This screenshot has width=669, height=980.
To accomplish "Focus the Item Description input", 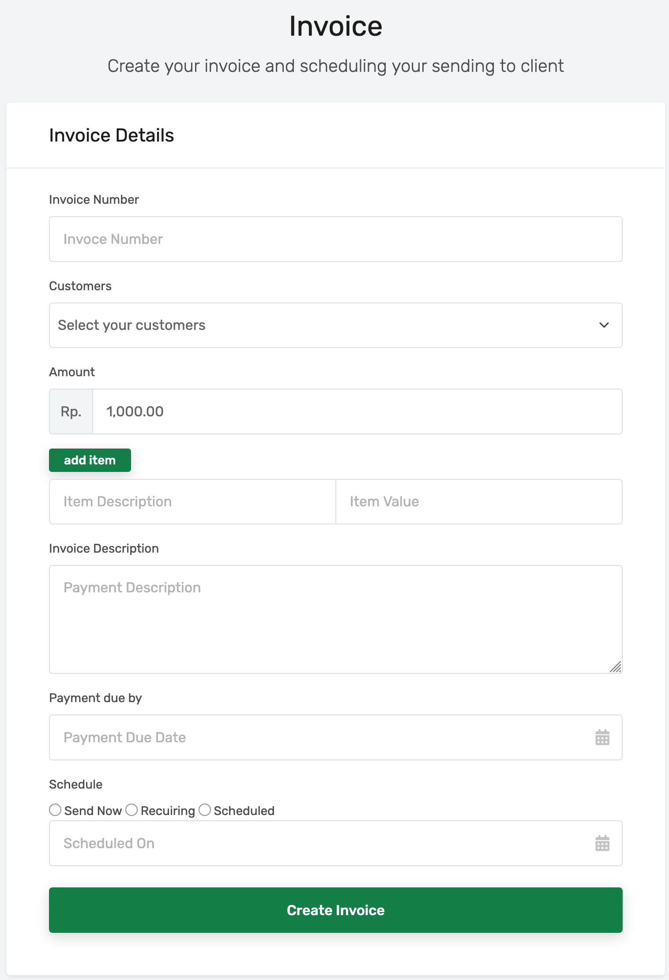I will 192,501.
